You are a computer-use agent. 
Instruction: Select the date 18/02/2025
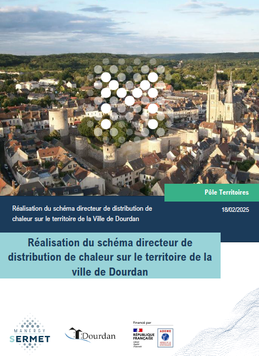[235, 210]
